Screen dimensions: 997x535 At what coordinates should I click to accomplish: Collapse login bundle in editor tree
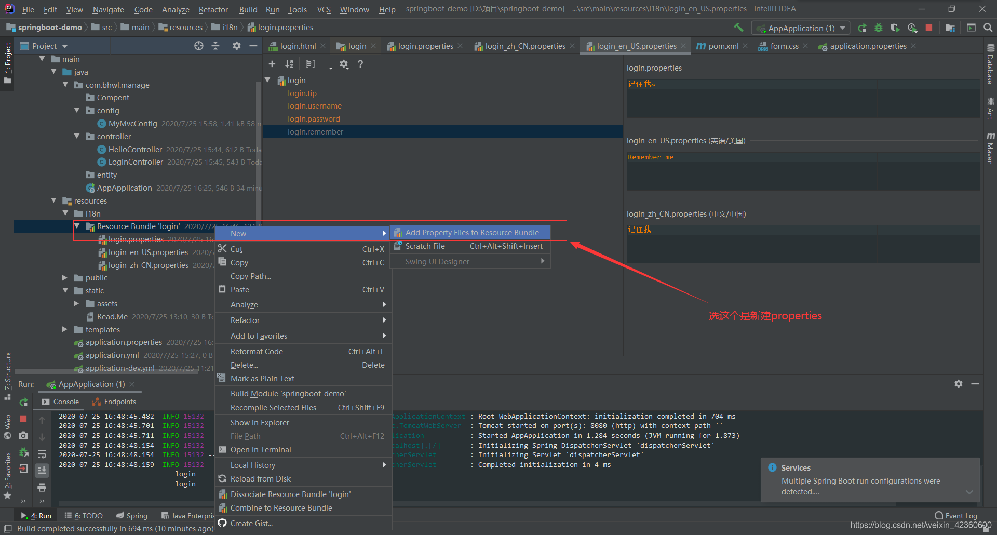pyautogui.click(x=267, y=80)
